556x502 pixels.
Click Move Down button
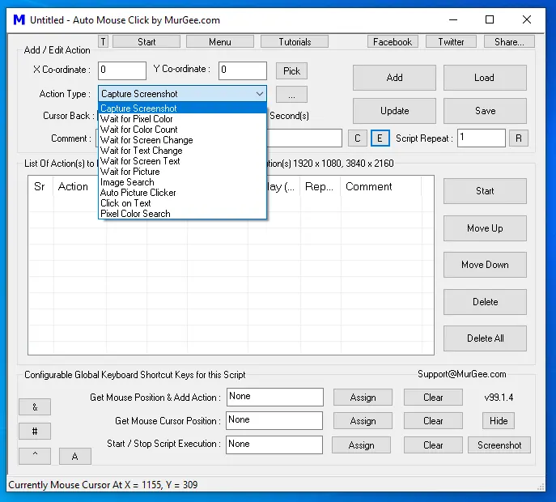[x=485, y=265]
